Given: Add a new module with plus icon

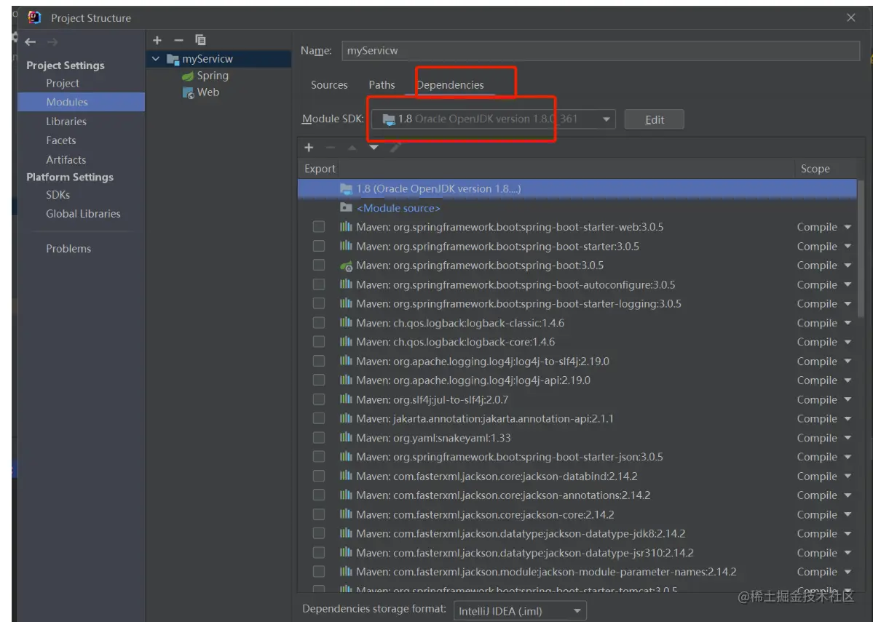Looking at the screenshot, I should pos(157,40).
